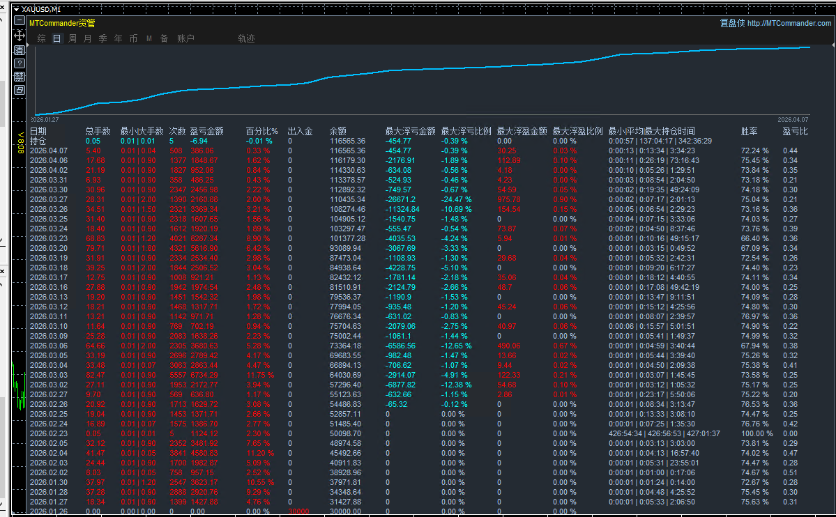Click the overlapping windows restore icon

19,90
